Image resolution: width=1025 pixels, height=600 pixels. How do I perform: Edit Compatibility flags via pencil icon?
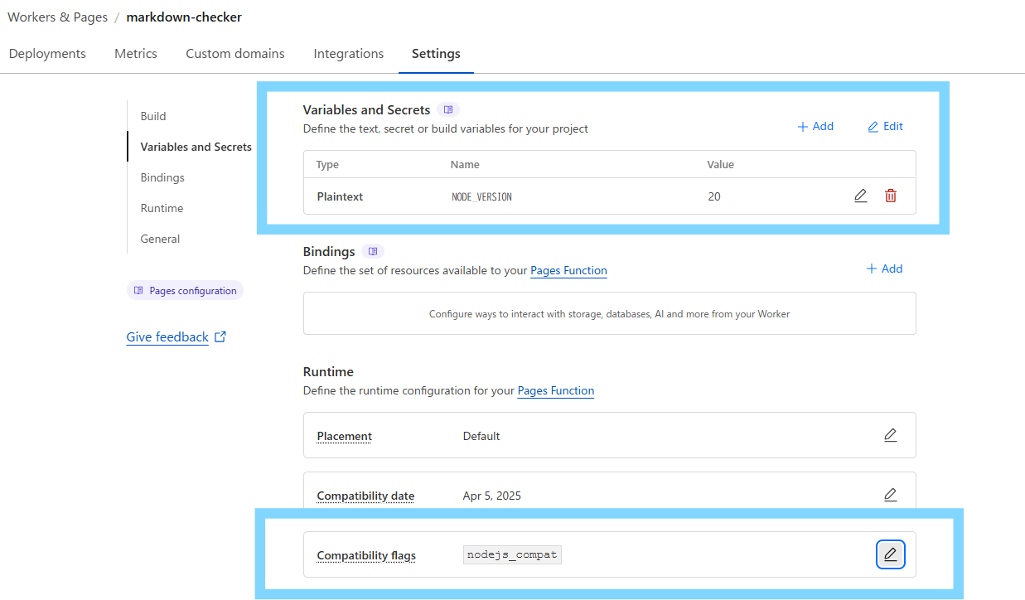point(891,554)
